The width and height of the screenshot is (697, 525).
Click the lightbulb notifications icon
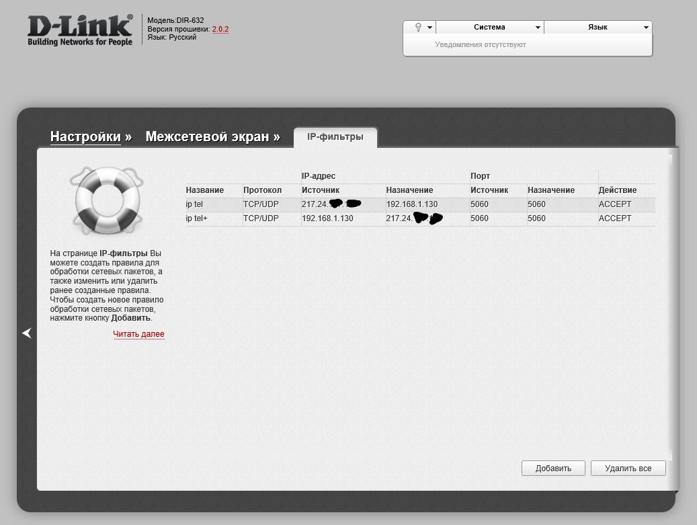click(x=418, y=27)
